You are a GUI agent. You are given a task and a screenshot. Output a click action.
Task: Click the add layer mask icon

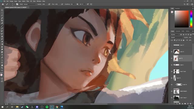(x=180, y=104)
